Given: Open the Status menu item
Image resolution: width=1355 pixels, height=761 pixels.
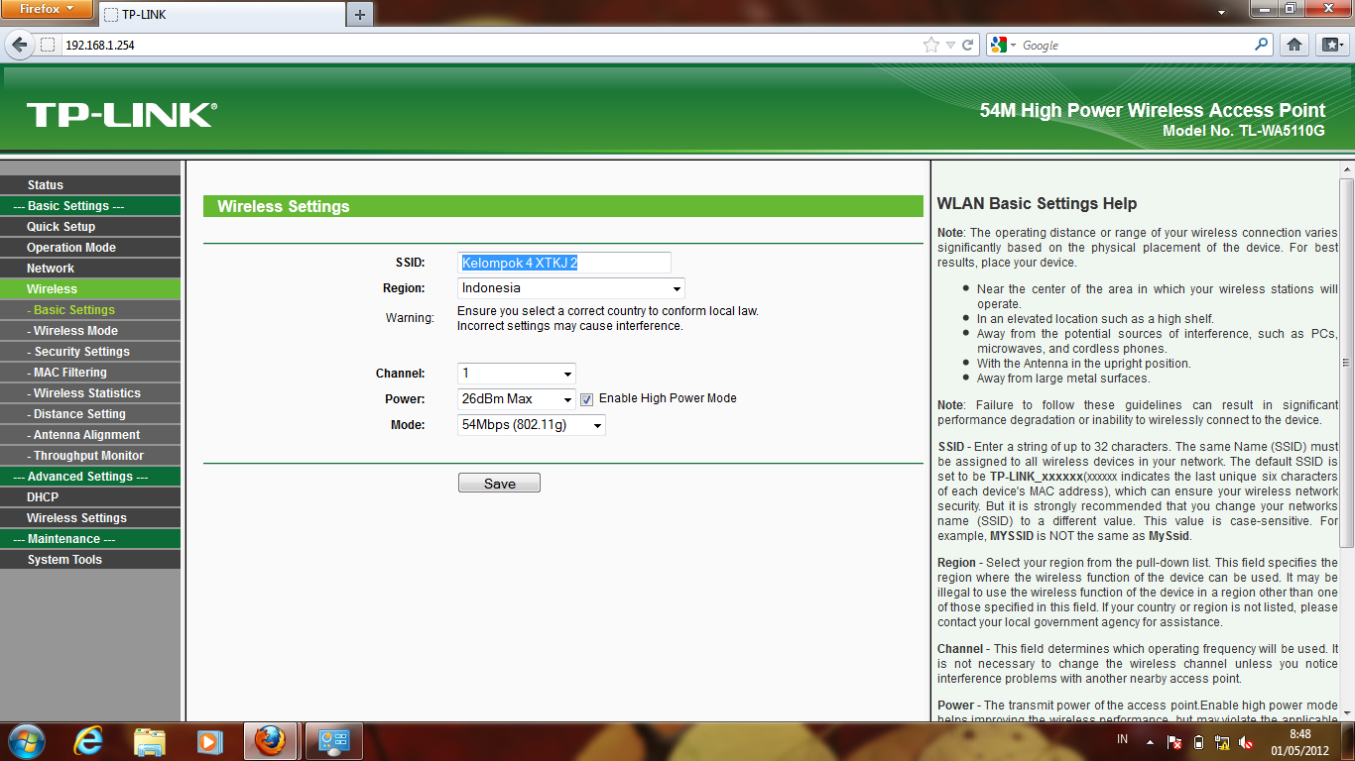Looking at the screenshot, I should click(x=90, y=185).
